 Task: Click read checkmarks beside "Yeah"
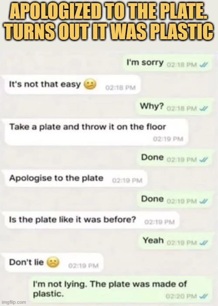click(204, 243)
